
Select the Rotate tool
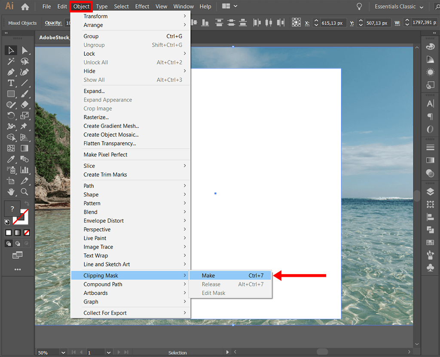point(11,115)
